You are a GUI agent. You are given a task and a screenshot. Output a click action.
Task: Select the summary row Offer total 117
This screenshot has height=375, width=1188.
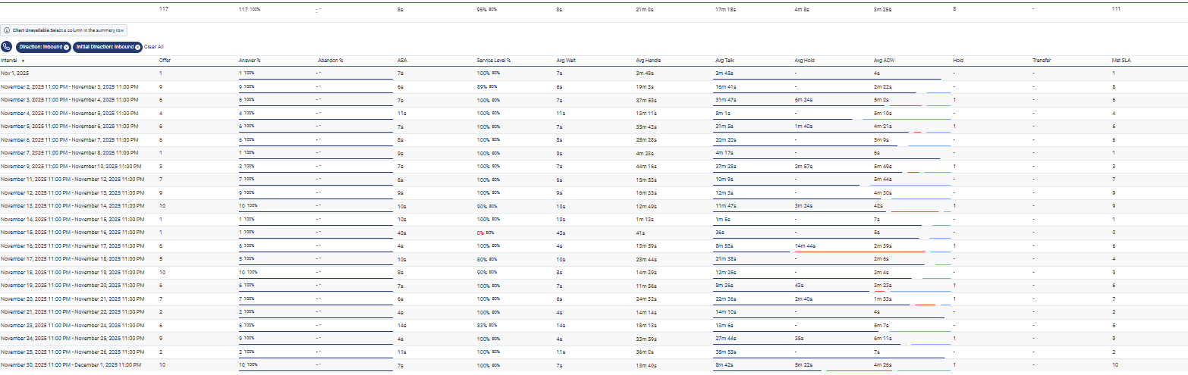coord(163,9)
